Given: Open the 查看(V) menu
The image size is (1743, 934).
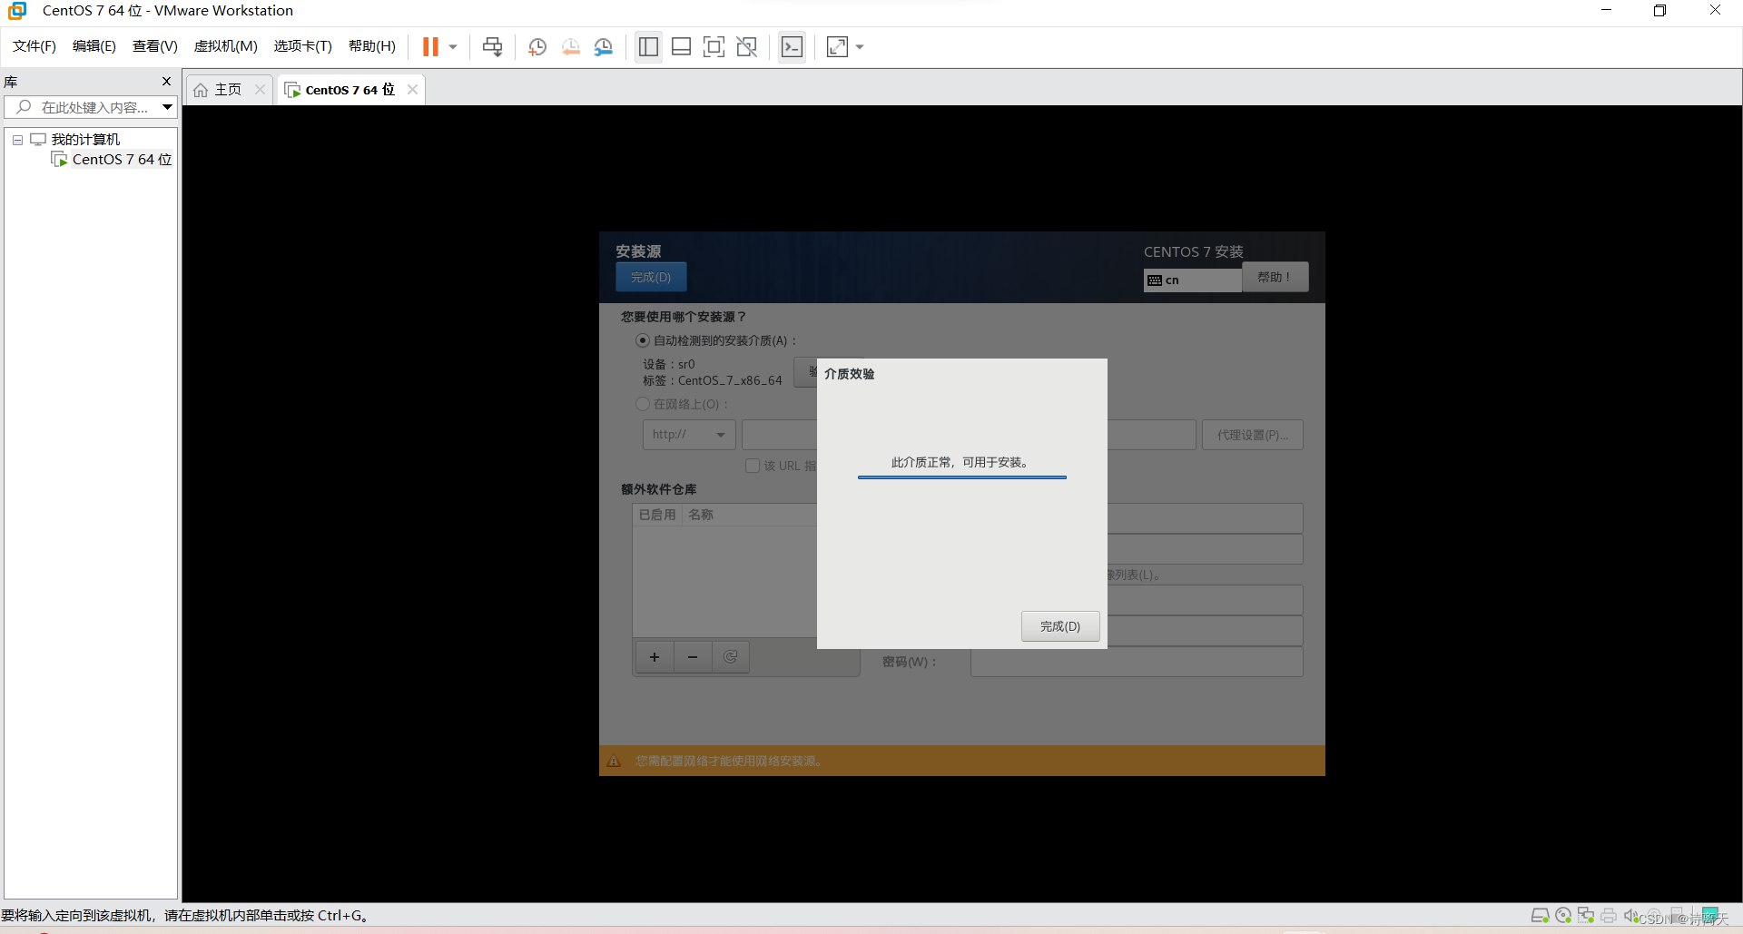Looking at the screenshot, I should [155, 46].
